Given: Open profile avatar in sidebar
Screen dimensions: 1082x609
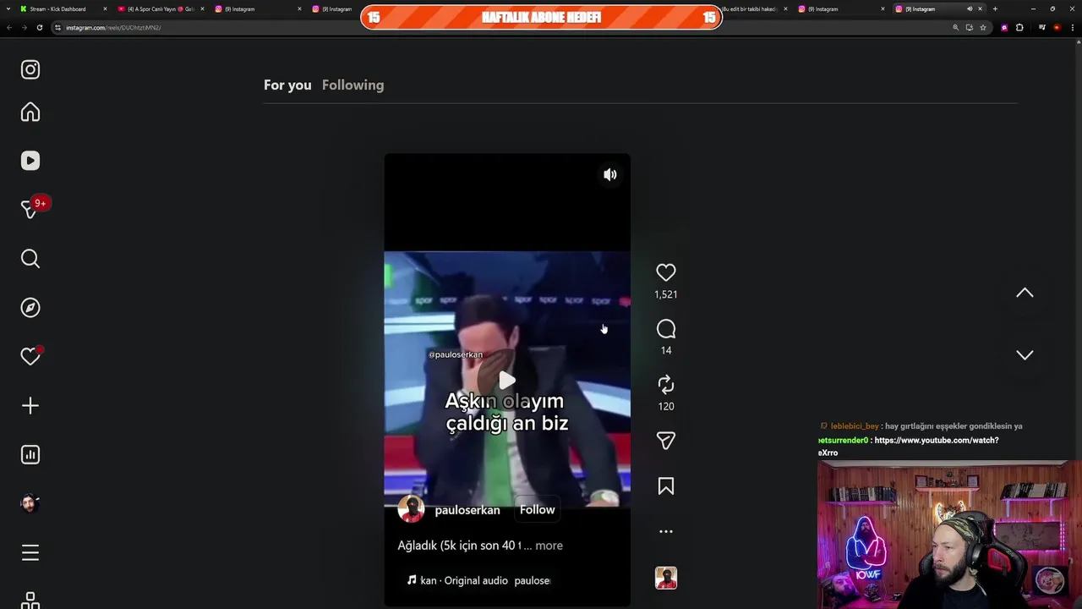Looking at the screenshot, I should tap(30, 503).
